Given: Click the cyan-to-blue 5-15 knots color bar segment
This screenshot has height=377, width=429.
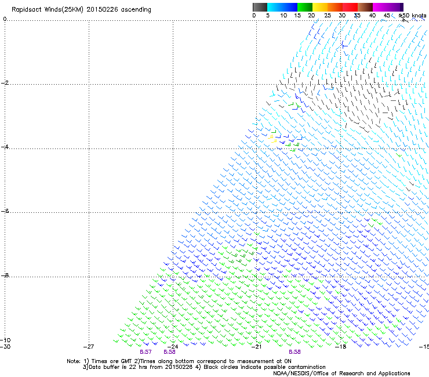Looking at the screenshot, I should pyautogui.click(x=282, y=7).
